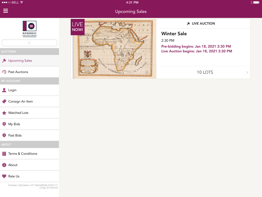262x197 pixels.
Task: Click the Wi-Fi status icon
Action: tap(21, 2)
